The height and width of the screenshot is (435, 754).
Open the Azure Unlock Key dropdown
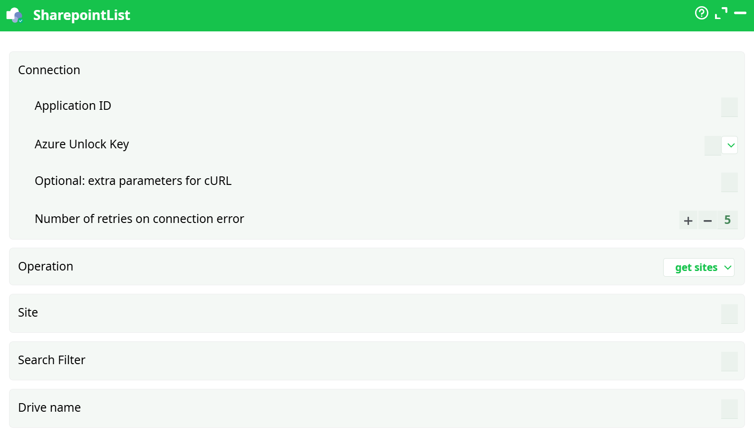point(721,145)
